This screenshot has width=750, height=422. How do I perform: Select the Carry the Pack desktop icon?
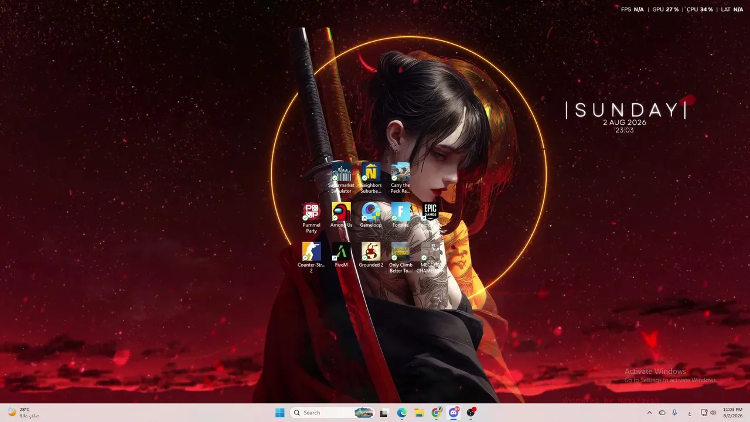coord(400,178)
